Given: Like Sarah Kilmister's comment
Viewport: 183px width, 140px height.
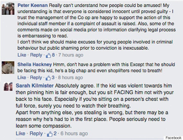Looking at the screenshot, I should (x=21, y=134).
